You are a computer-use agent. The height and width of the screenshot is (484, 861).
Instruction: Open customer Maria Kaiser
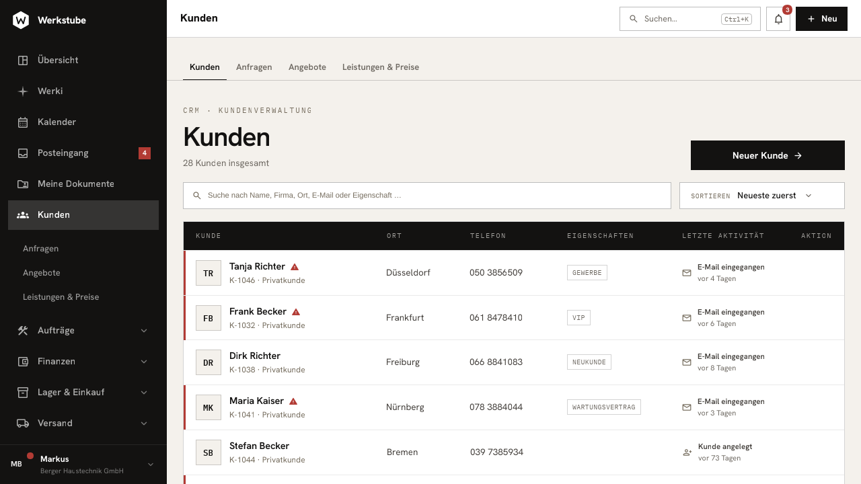pyautogui.click(x=256, y=401)
